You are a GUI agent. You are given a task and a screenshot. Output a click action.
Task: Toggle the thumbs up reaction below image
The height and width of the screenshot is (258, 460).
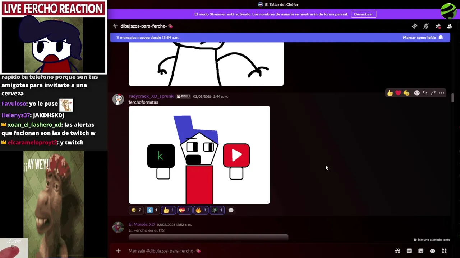tap(169, 210)
